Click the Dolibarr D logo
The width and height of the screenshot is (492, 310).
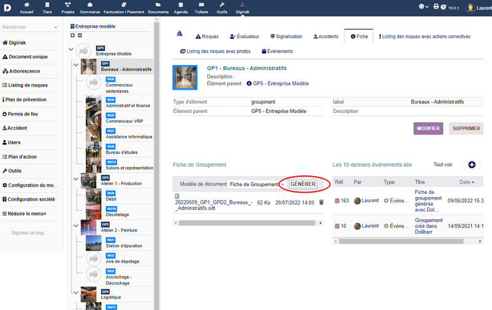click(x=7, y=7)
